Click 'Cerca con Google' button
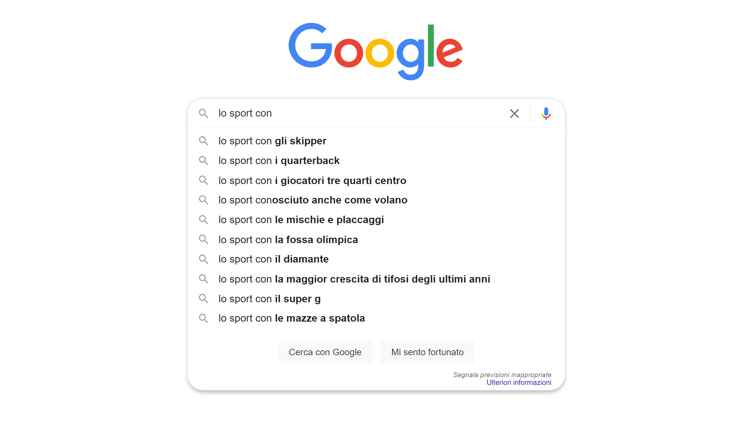The width and height of the screenshot is (753, 423). 325,352
